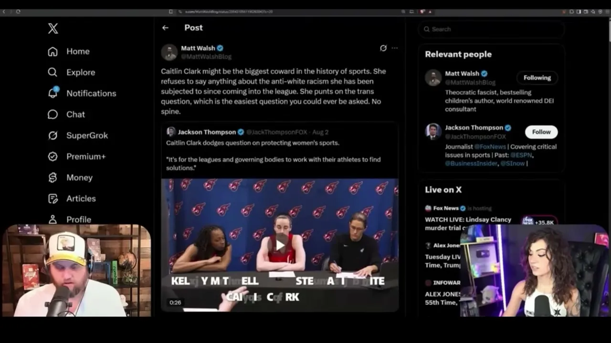Screen dimensions: 611x343
Task: Open Jackson Thompson's name under Relevant people
Action: (474, 128)
